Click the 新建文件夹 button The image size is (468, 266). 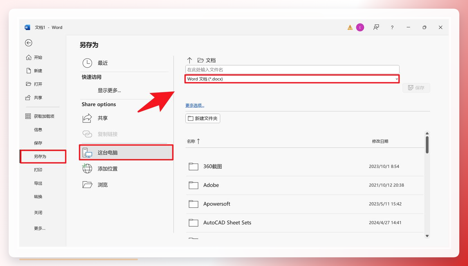pos(203,118)
